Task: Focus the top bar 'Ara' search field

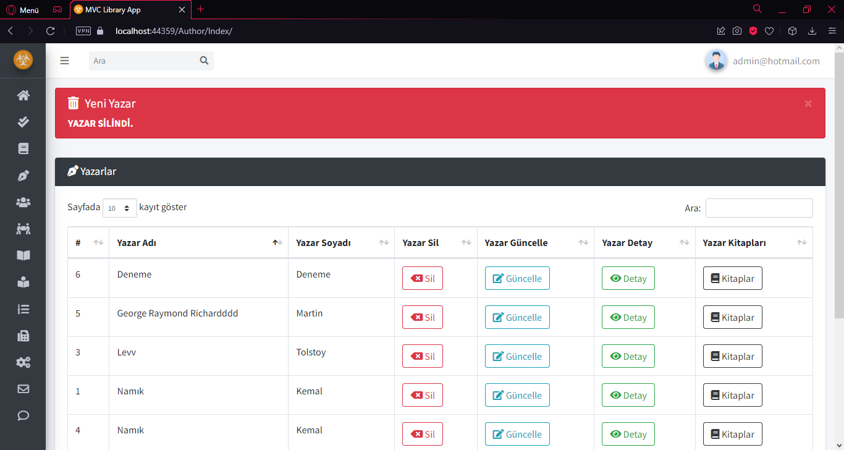Action: click(x=142, y=61)
